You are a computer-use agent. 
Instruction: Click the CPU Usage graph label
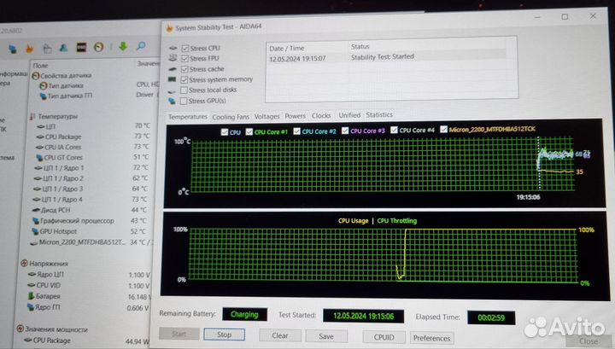coord(353,221)
